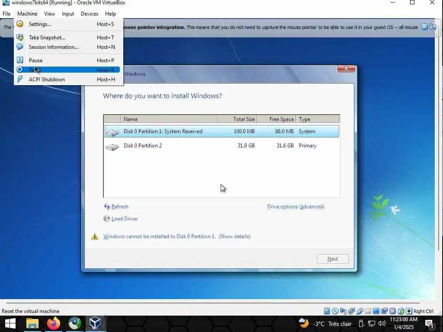Click the Type column header
The height and width of the screenshot is (332, 443).
click(318, 119)
